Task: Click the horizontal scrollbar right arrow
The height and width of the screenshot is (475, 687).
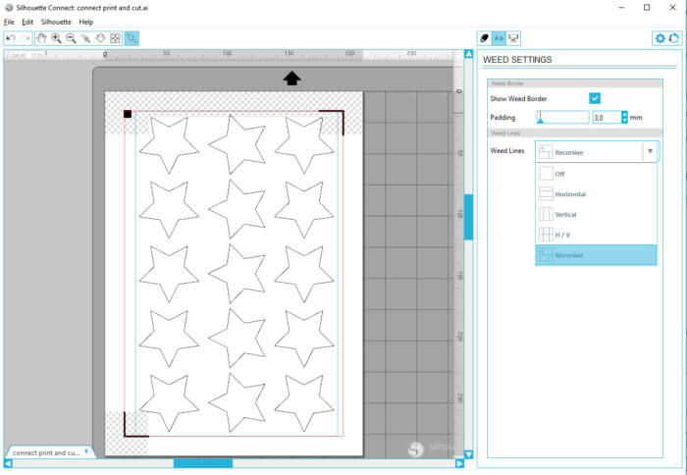Action: tap(459, 463)
